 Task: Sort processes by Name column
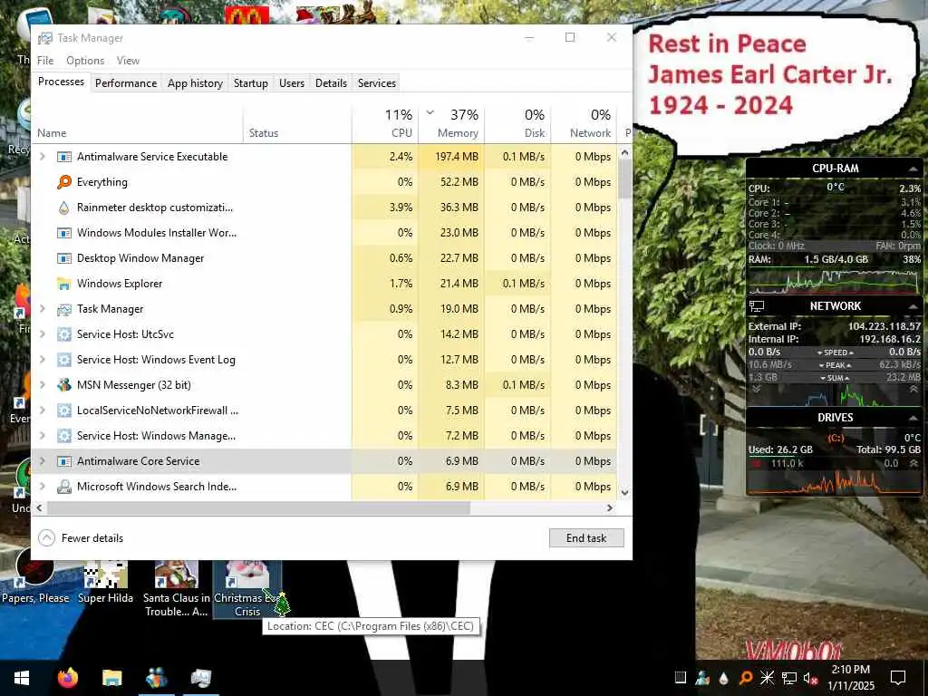pyautogui.click(x=137, y=124)
